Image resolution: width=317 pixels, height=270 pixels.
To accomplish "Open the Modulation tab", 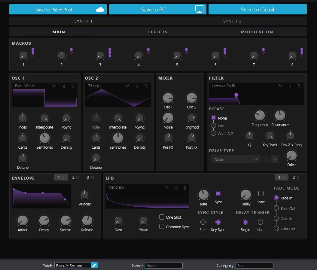I will pyautogui.click(x=257, y=32).
